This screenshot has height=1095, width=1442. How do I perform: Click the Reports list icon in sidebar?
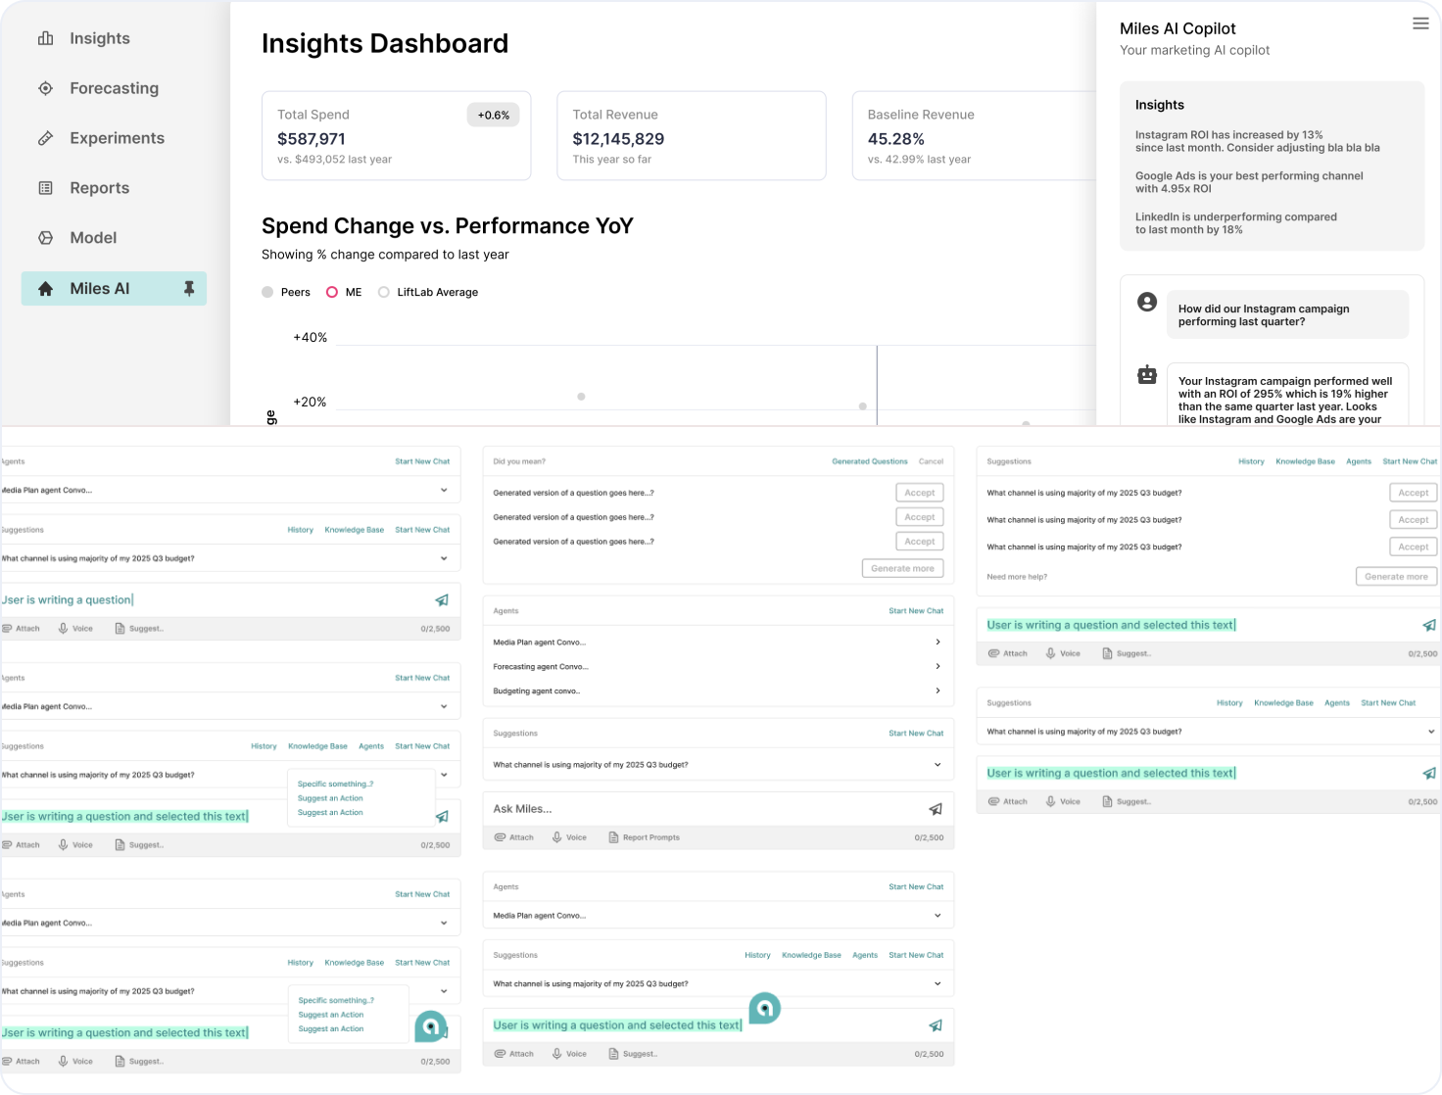pyautogui.click(x=45, y=188)
